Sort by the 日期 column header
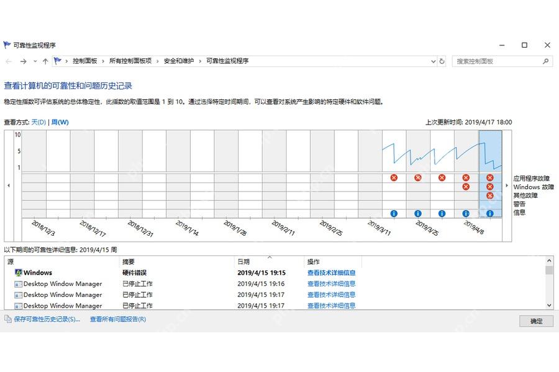Screen dimensions: 559x372 click(x=269, y=262)
